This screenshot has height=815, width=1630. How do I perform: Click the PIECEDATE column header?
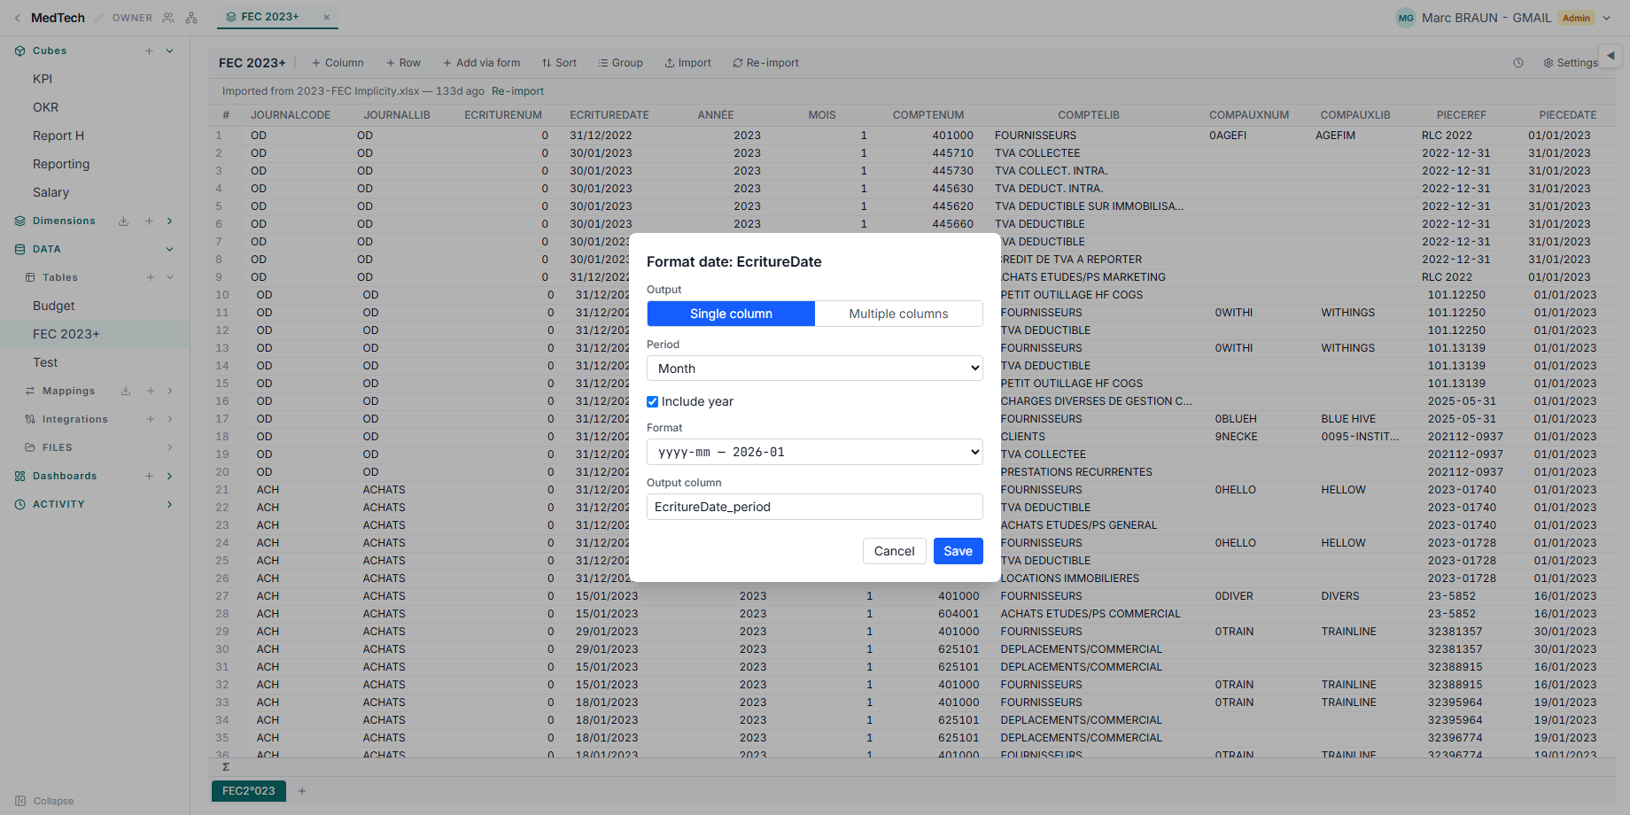[1568, 115]
